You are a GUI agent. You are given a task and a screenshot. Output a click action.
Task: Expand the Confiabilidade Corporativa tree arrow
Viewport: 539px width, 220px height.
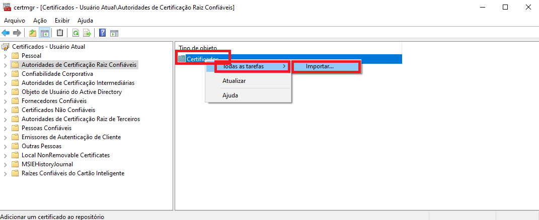(x=6, y=74)
